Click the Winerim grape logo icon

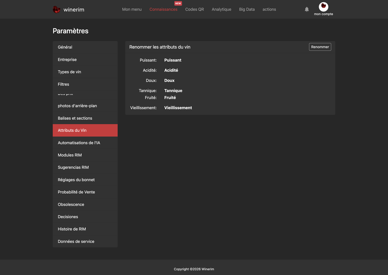56,10
